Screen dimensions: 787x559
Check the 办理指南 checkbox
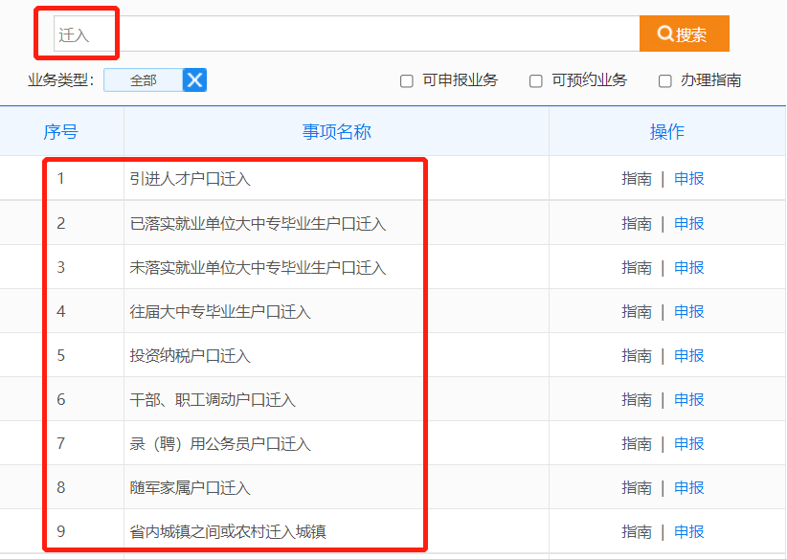[x=665, y=81]
